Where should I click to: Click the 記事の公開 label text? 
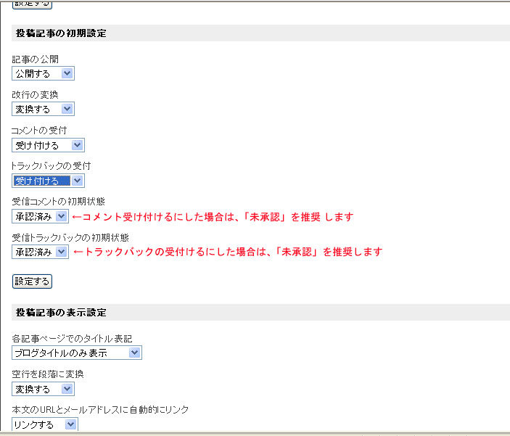[x=35, y=59]
